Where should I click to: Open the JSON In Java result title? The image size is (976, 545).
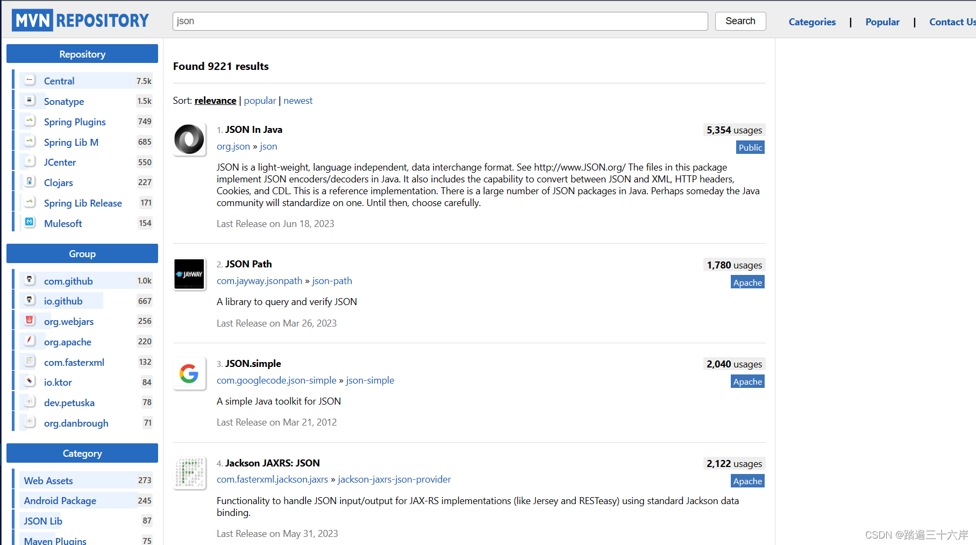tap(253, 130)
